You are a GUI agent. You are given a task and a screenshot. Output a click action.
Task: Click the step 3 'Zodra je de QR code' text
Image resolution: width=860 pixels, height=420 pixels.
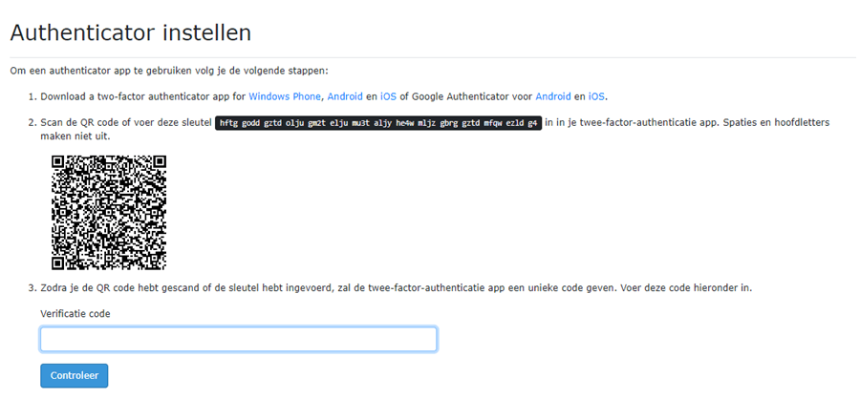coord(396,287)
